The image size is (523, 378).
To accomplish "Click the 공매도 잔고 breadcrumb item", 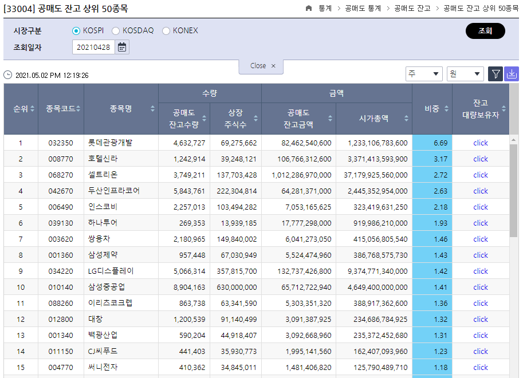I will 412,9.
